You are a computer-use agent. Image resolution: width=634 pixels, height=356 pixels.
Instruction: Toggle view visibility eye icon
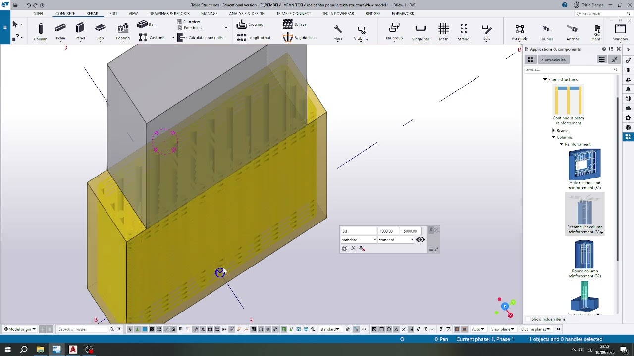pos(421,240)
